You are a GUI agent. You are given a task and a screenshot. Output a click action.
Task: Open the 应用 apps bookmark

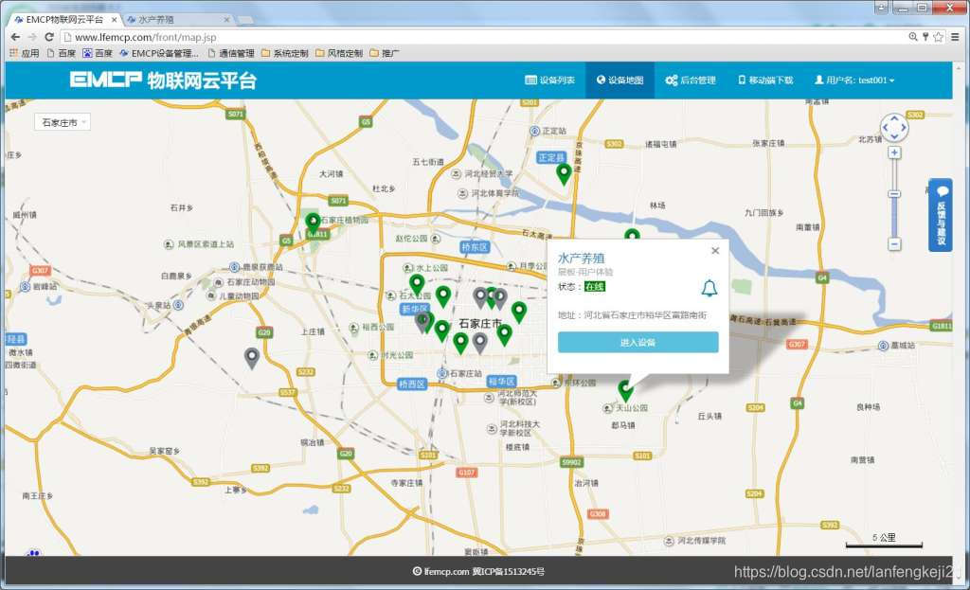25,53
